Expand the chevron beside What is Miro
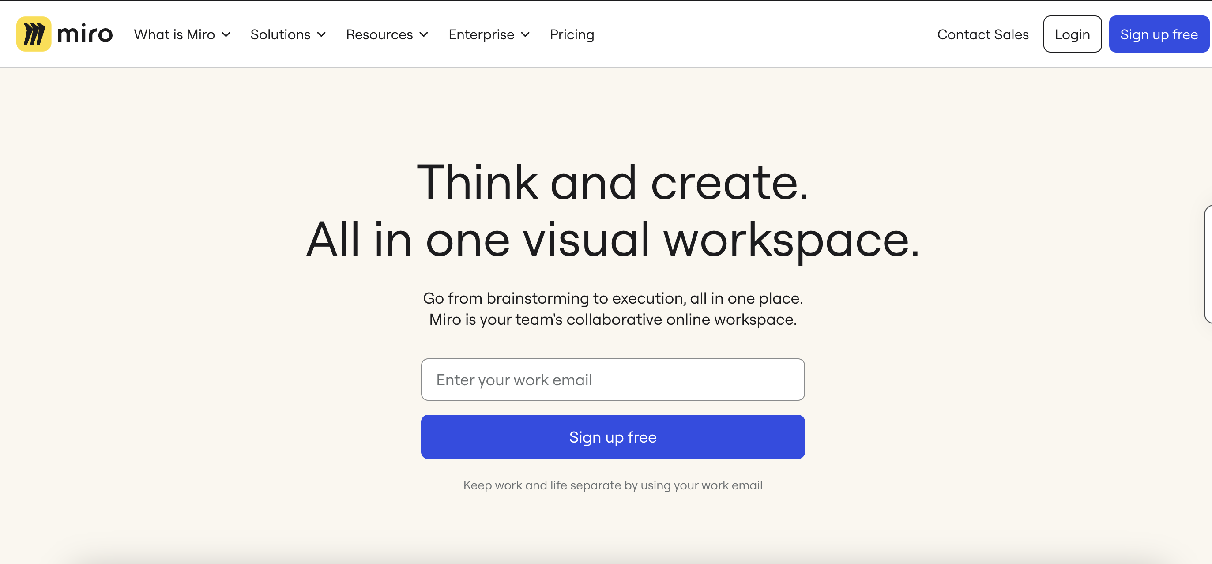The width and height of the screenshot is (1212, 564). pyautogui.click(x=226, y=34)
